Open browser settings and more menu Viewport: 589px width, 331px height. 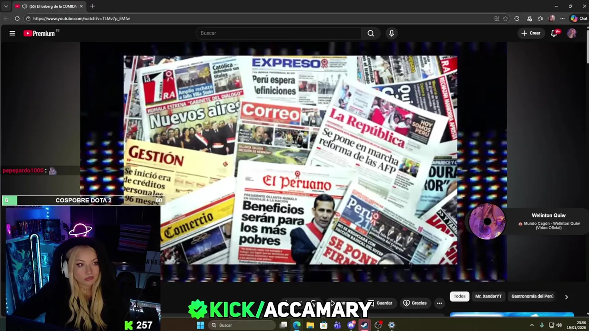(562, 18)
